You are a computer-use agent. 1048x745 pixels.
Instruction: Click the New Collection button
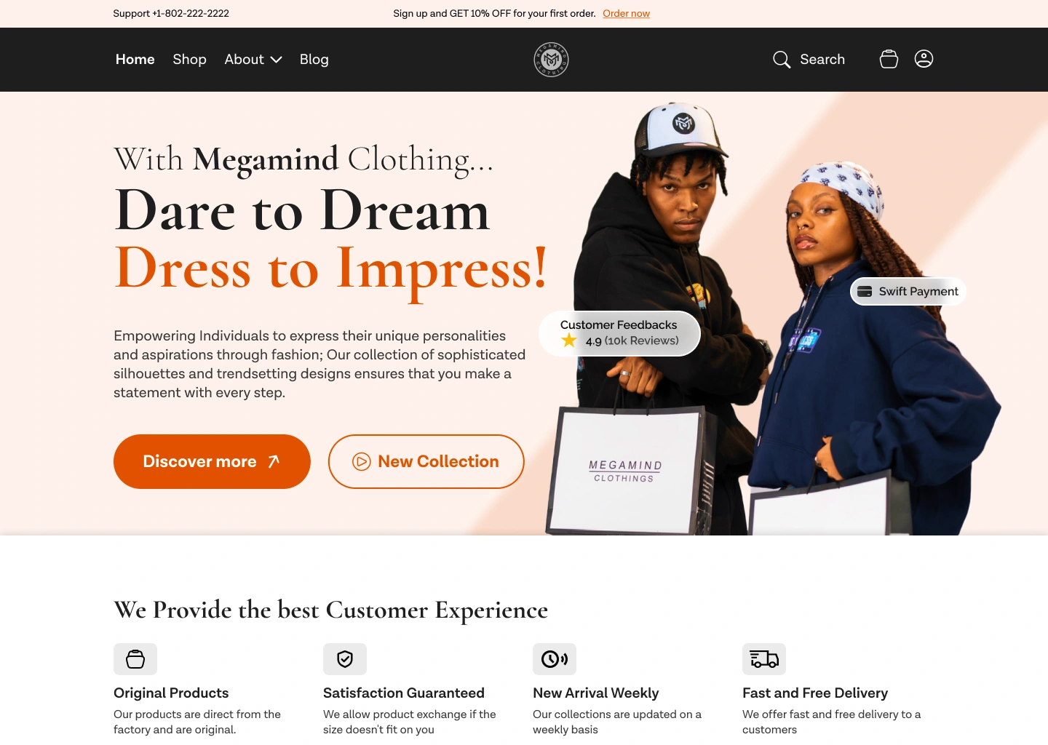(x=426, y=461)
